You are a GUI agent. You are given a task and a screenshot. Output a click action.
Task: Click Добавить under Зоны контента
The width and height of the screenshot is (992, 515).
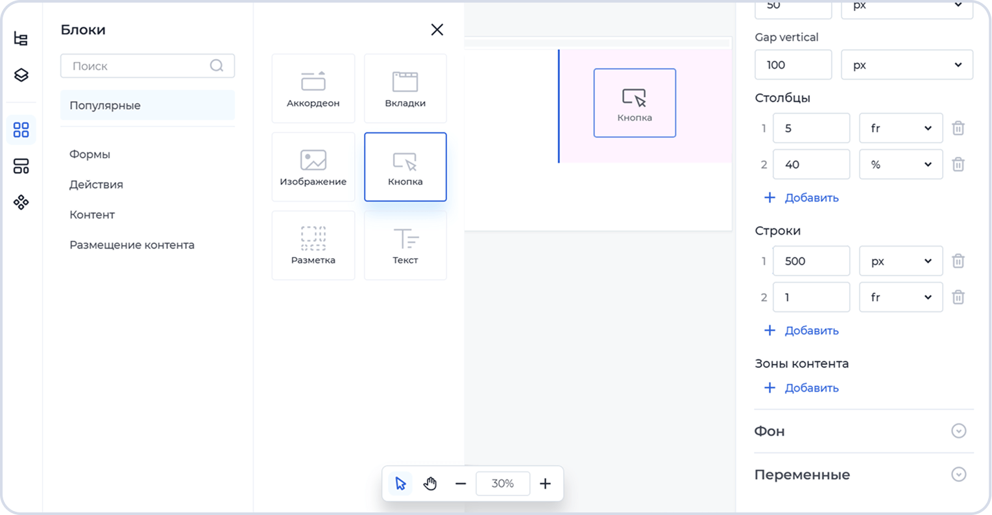click(x=802, y=388)
